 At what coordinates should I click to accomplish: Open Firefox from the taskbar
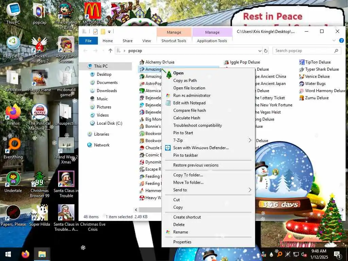[25, 254]
